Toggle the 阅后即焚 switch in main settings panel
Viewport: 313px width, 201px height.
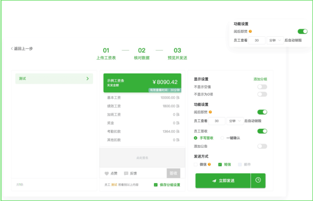[x=262, y=112]
